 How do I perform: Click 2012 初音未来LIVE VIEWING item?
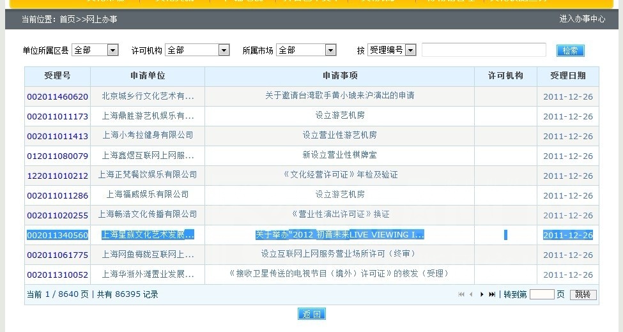pos(340,235)
